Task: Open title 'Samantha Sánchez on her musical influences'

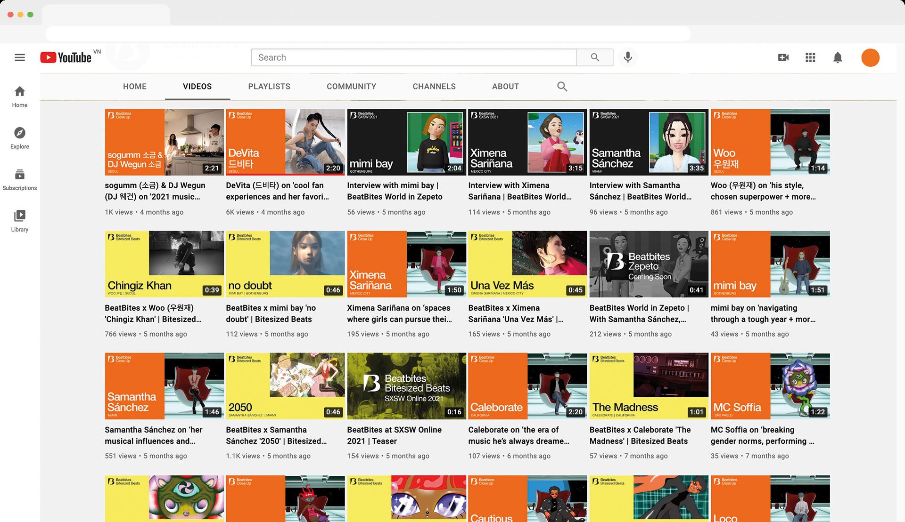Action: point(154,435)
